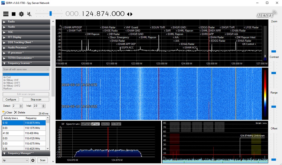Open settings with the gear icon in toolbar
The height and width of the screenshot is (165, 282).
tap(21, 14)
